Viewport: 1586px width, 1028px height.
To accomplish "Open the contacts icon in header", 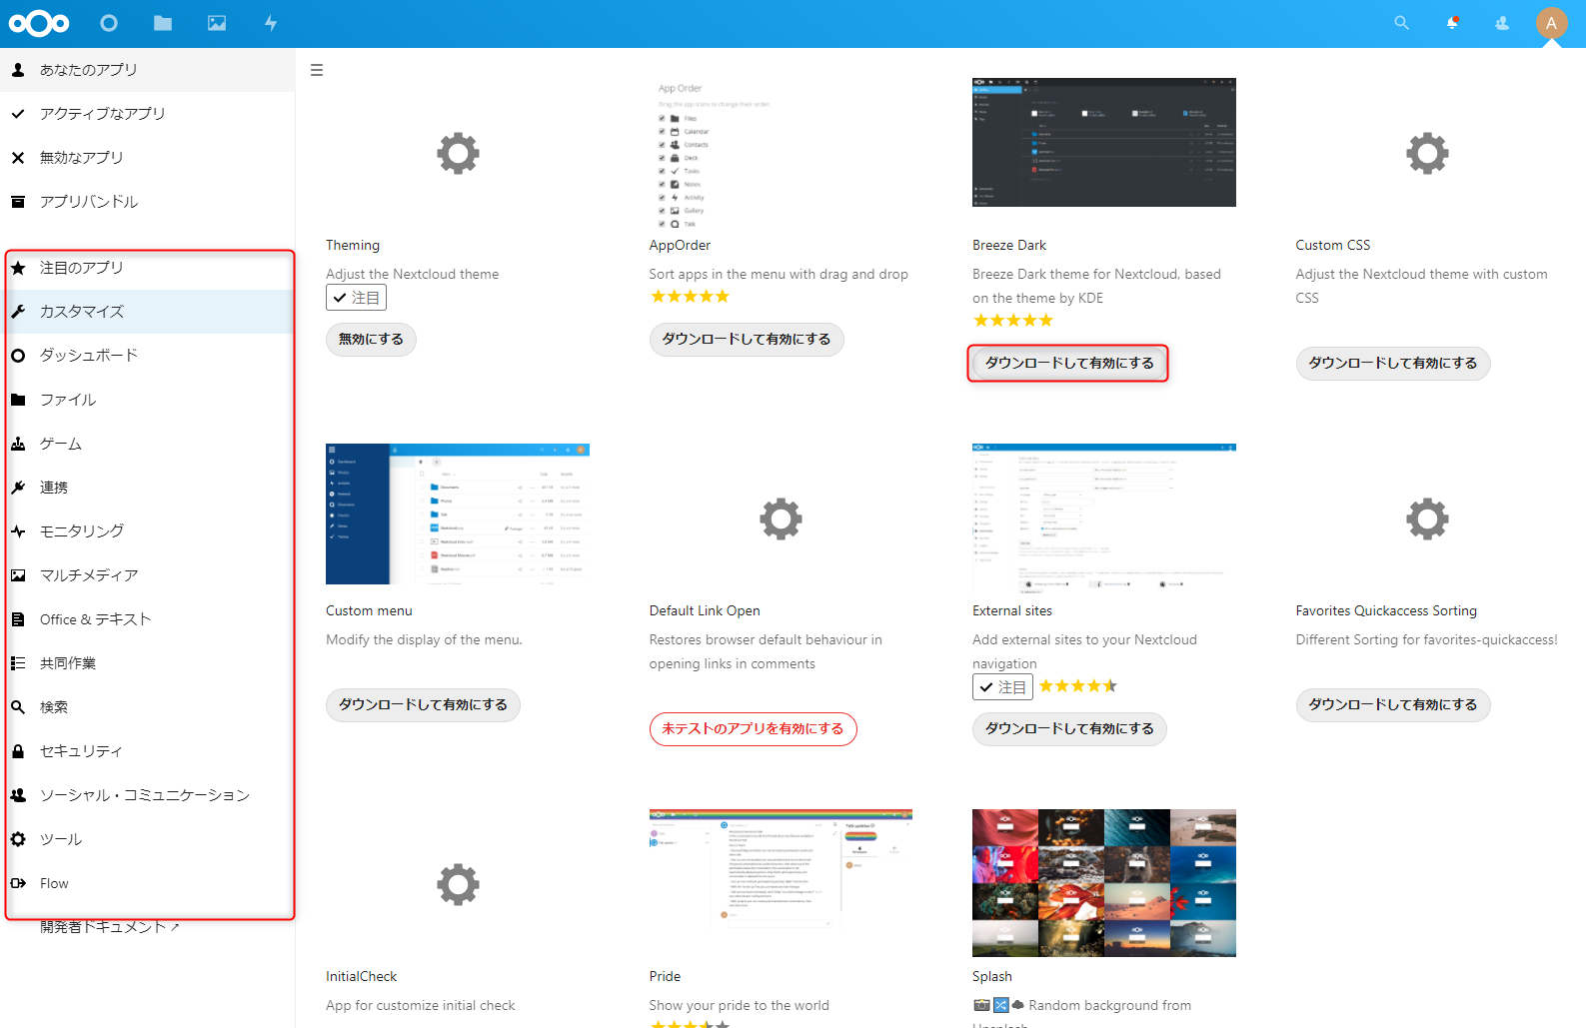I will [x=1502, y=23].
